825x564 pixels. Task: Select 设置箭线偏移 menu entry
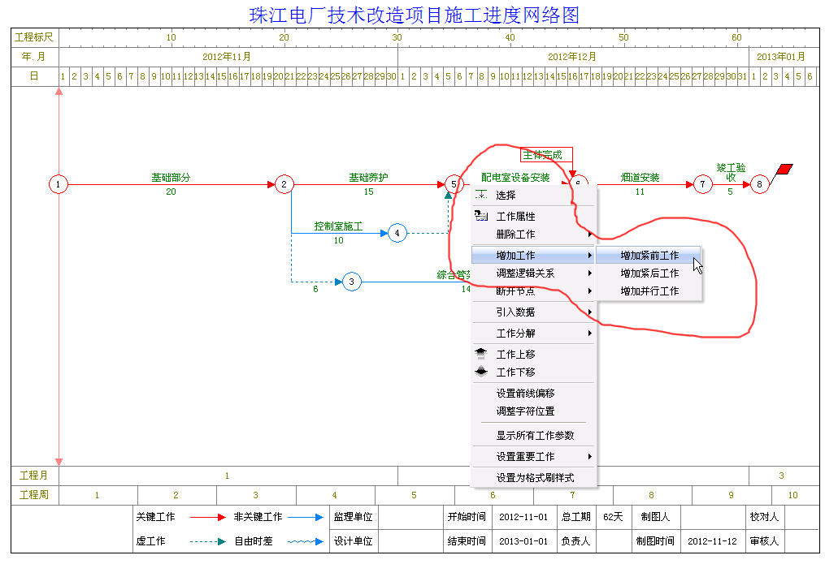point(533,393)
